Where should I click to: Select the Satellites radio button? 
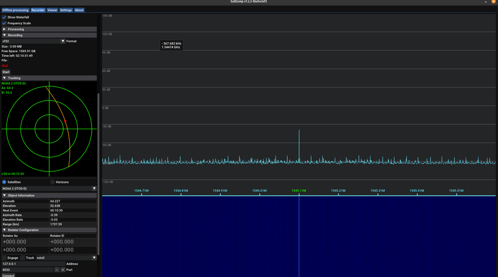click(x=4, y=182)
